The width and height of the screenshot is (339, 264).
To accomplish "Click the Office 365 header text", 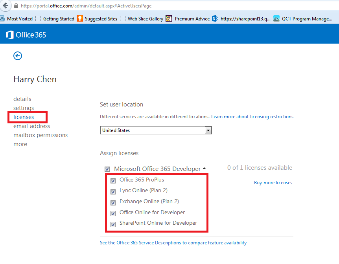I will 31,35.
